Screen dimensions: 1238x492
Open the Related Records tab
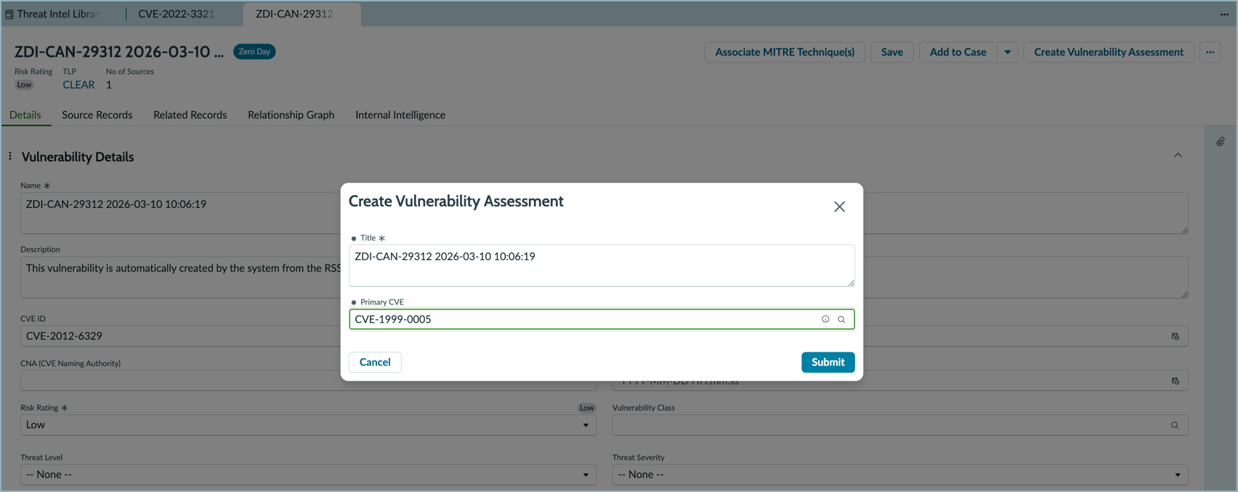click(x=190, y=115)
